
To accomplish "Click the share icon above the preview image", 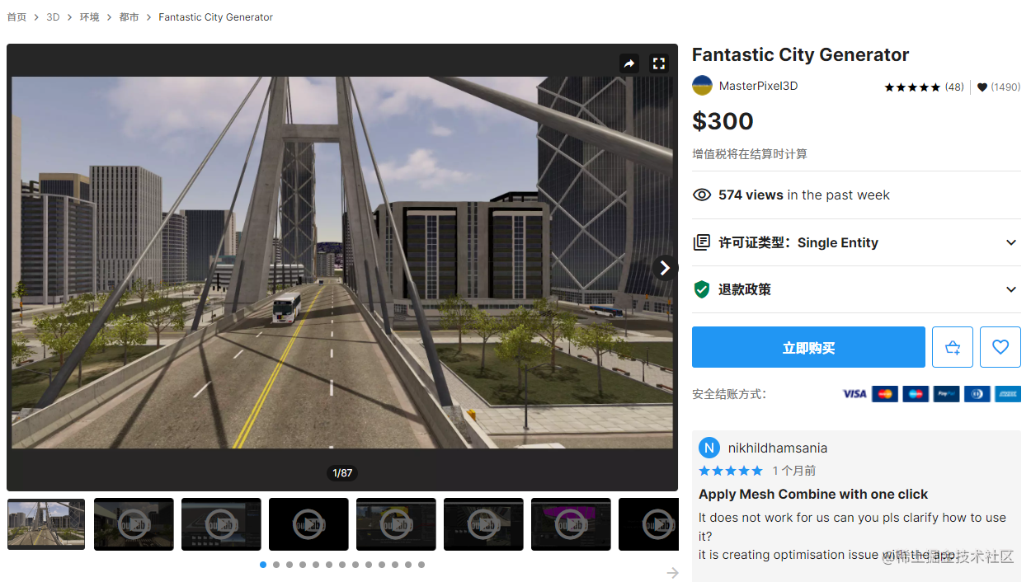I will [629, 63].
